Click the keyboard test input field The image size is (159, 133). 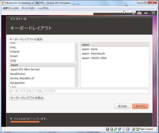click(x=79, y=91)
